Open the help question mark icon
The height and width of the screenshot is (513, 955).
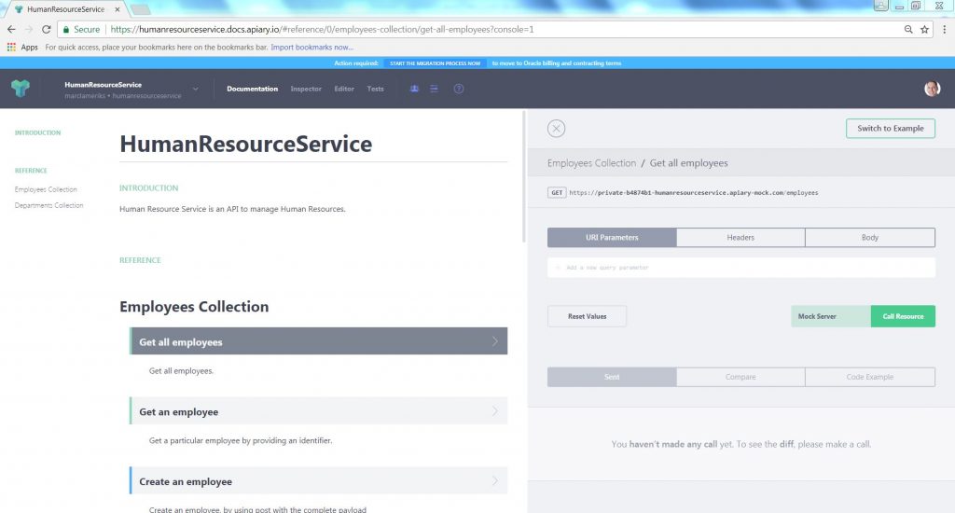pos(459,90)
